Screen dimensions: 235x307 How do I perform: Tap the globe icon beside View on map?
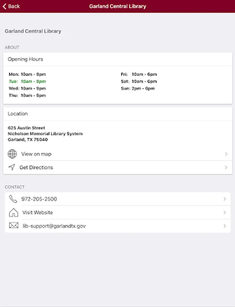pos(12,154)
